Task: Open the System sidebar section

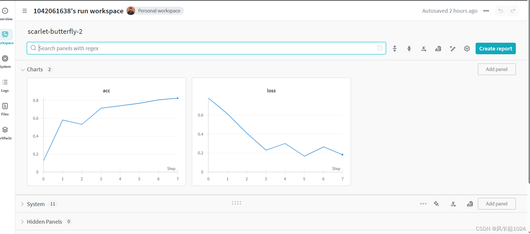Action: click(5, 61)
